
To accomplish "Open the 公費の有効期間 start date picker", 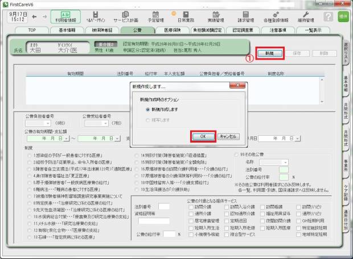I will click(x=66, y=138).
